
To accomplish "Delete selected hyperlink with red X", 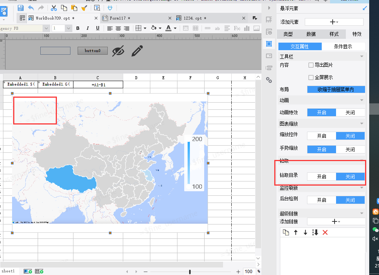I will 325,233.
